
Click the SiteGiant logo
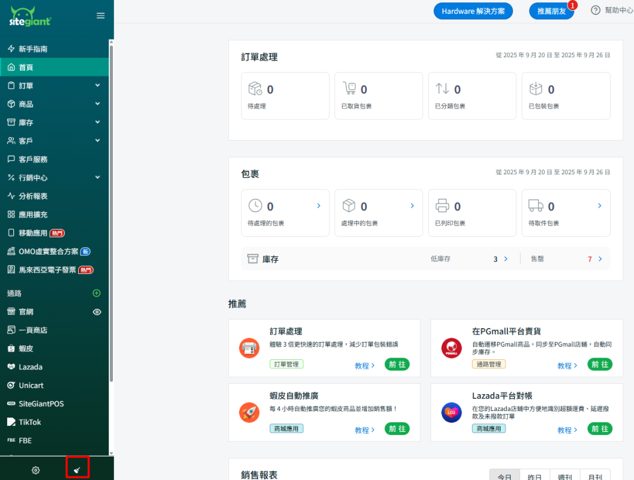tap(31, 16)
